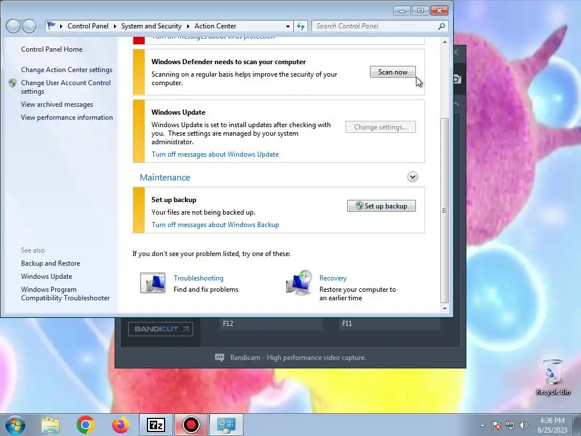Click the Back navigation arrow button
The width and height of the screenshot is (581, 436).
14,26
